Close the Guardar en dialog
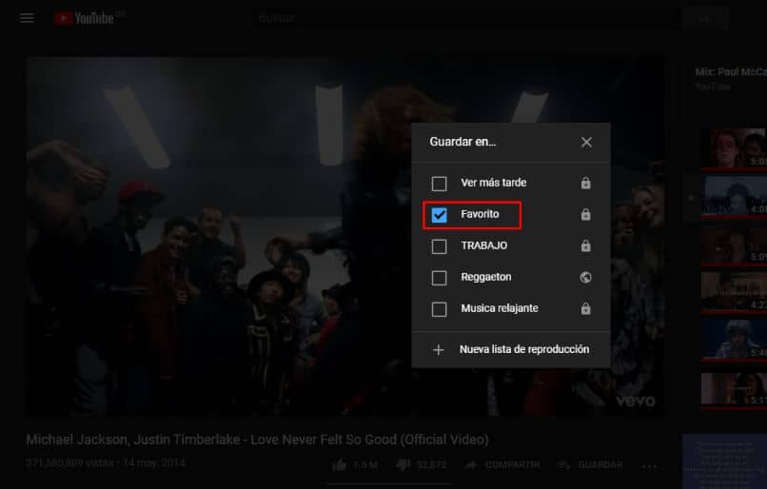 [x=586, y=143]
